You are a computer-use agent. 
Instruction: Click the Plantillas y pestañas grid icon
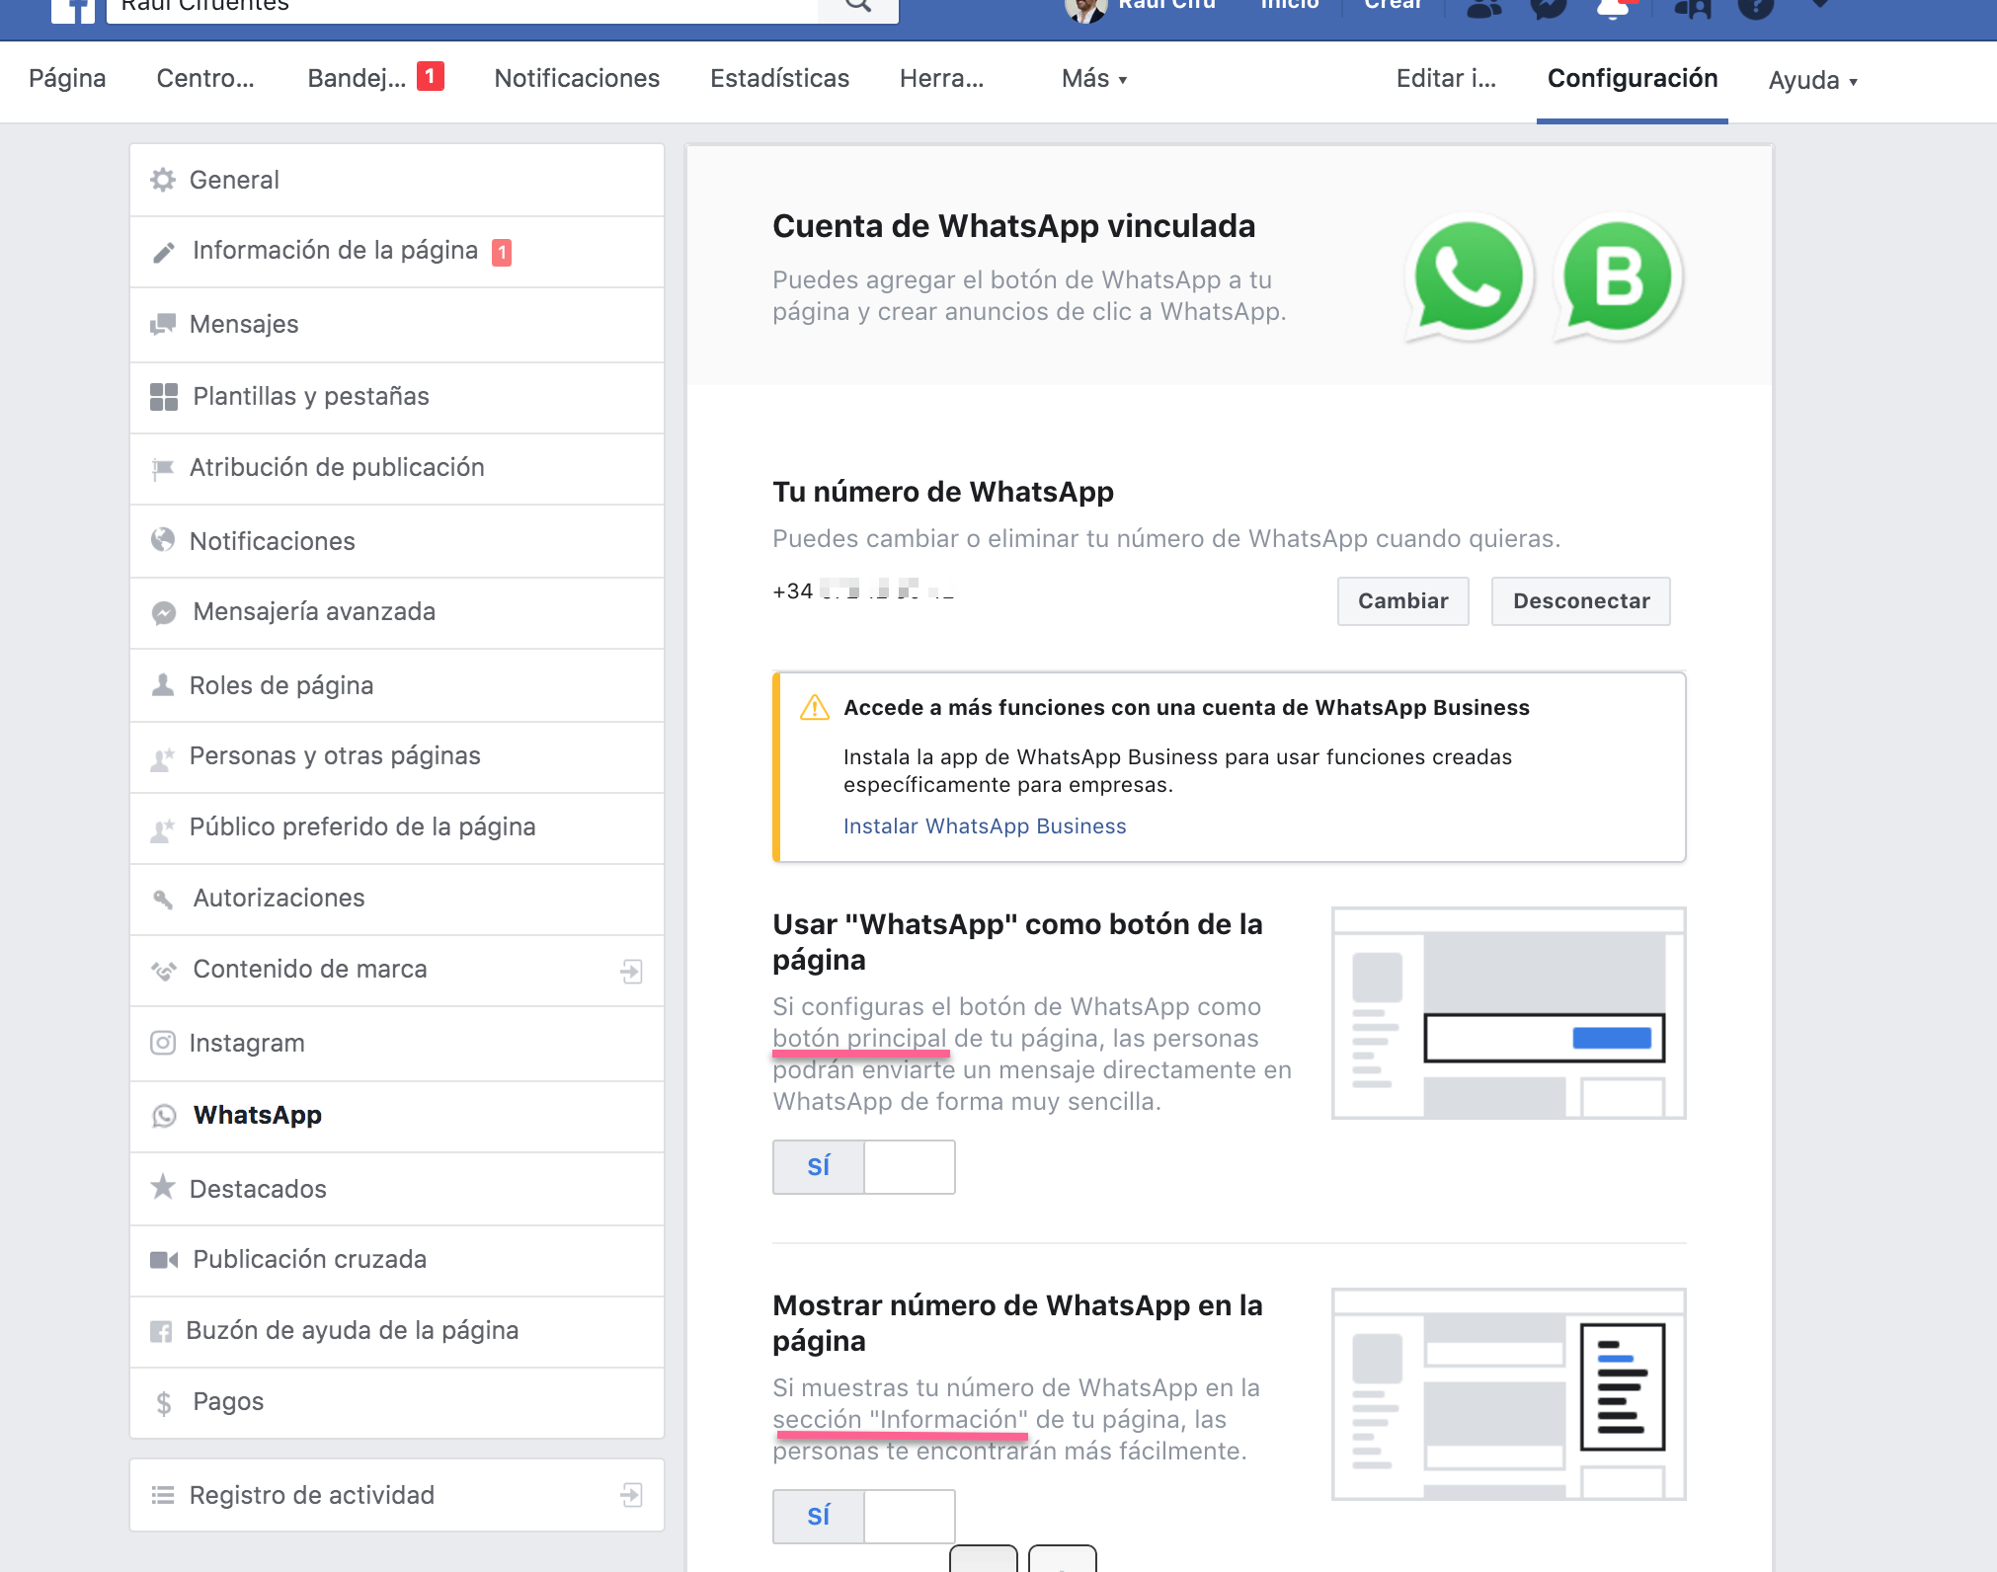point(164,397)
